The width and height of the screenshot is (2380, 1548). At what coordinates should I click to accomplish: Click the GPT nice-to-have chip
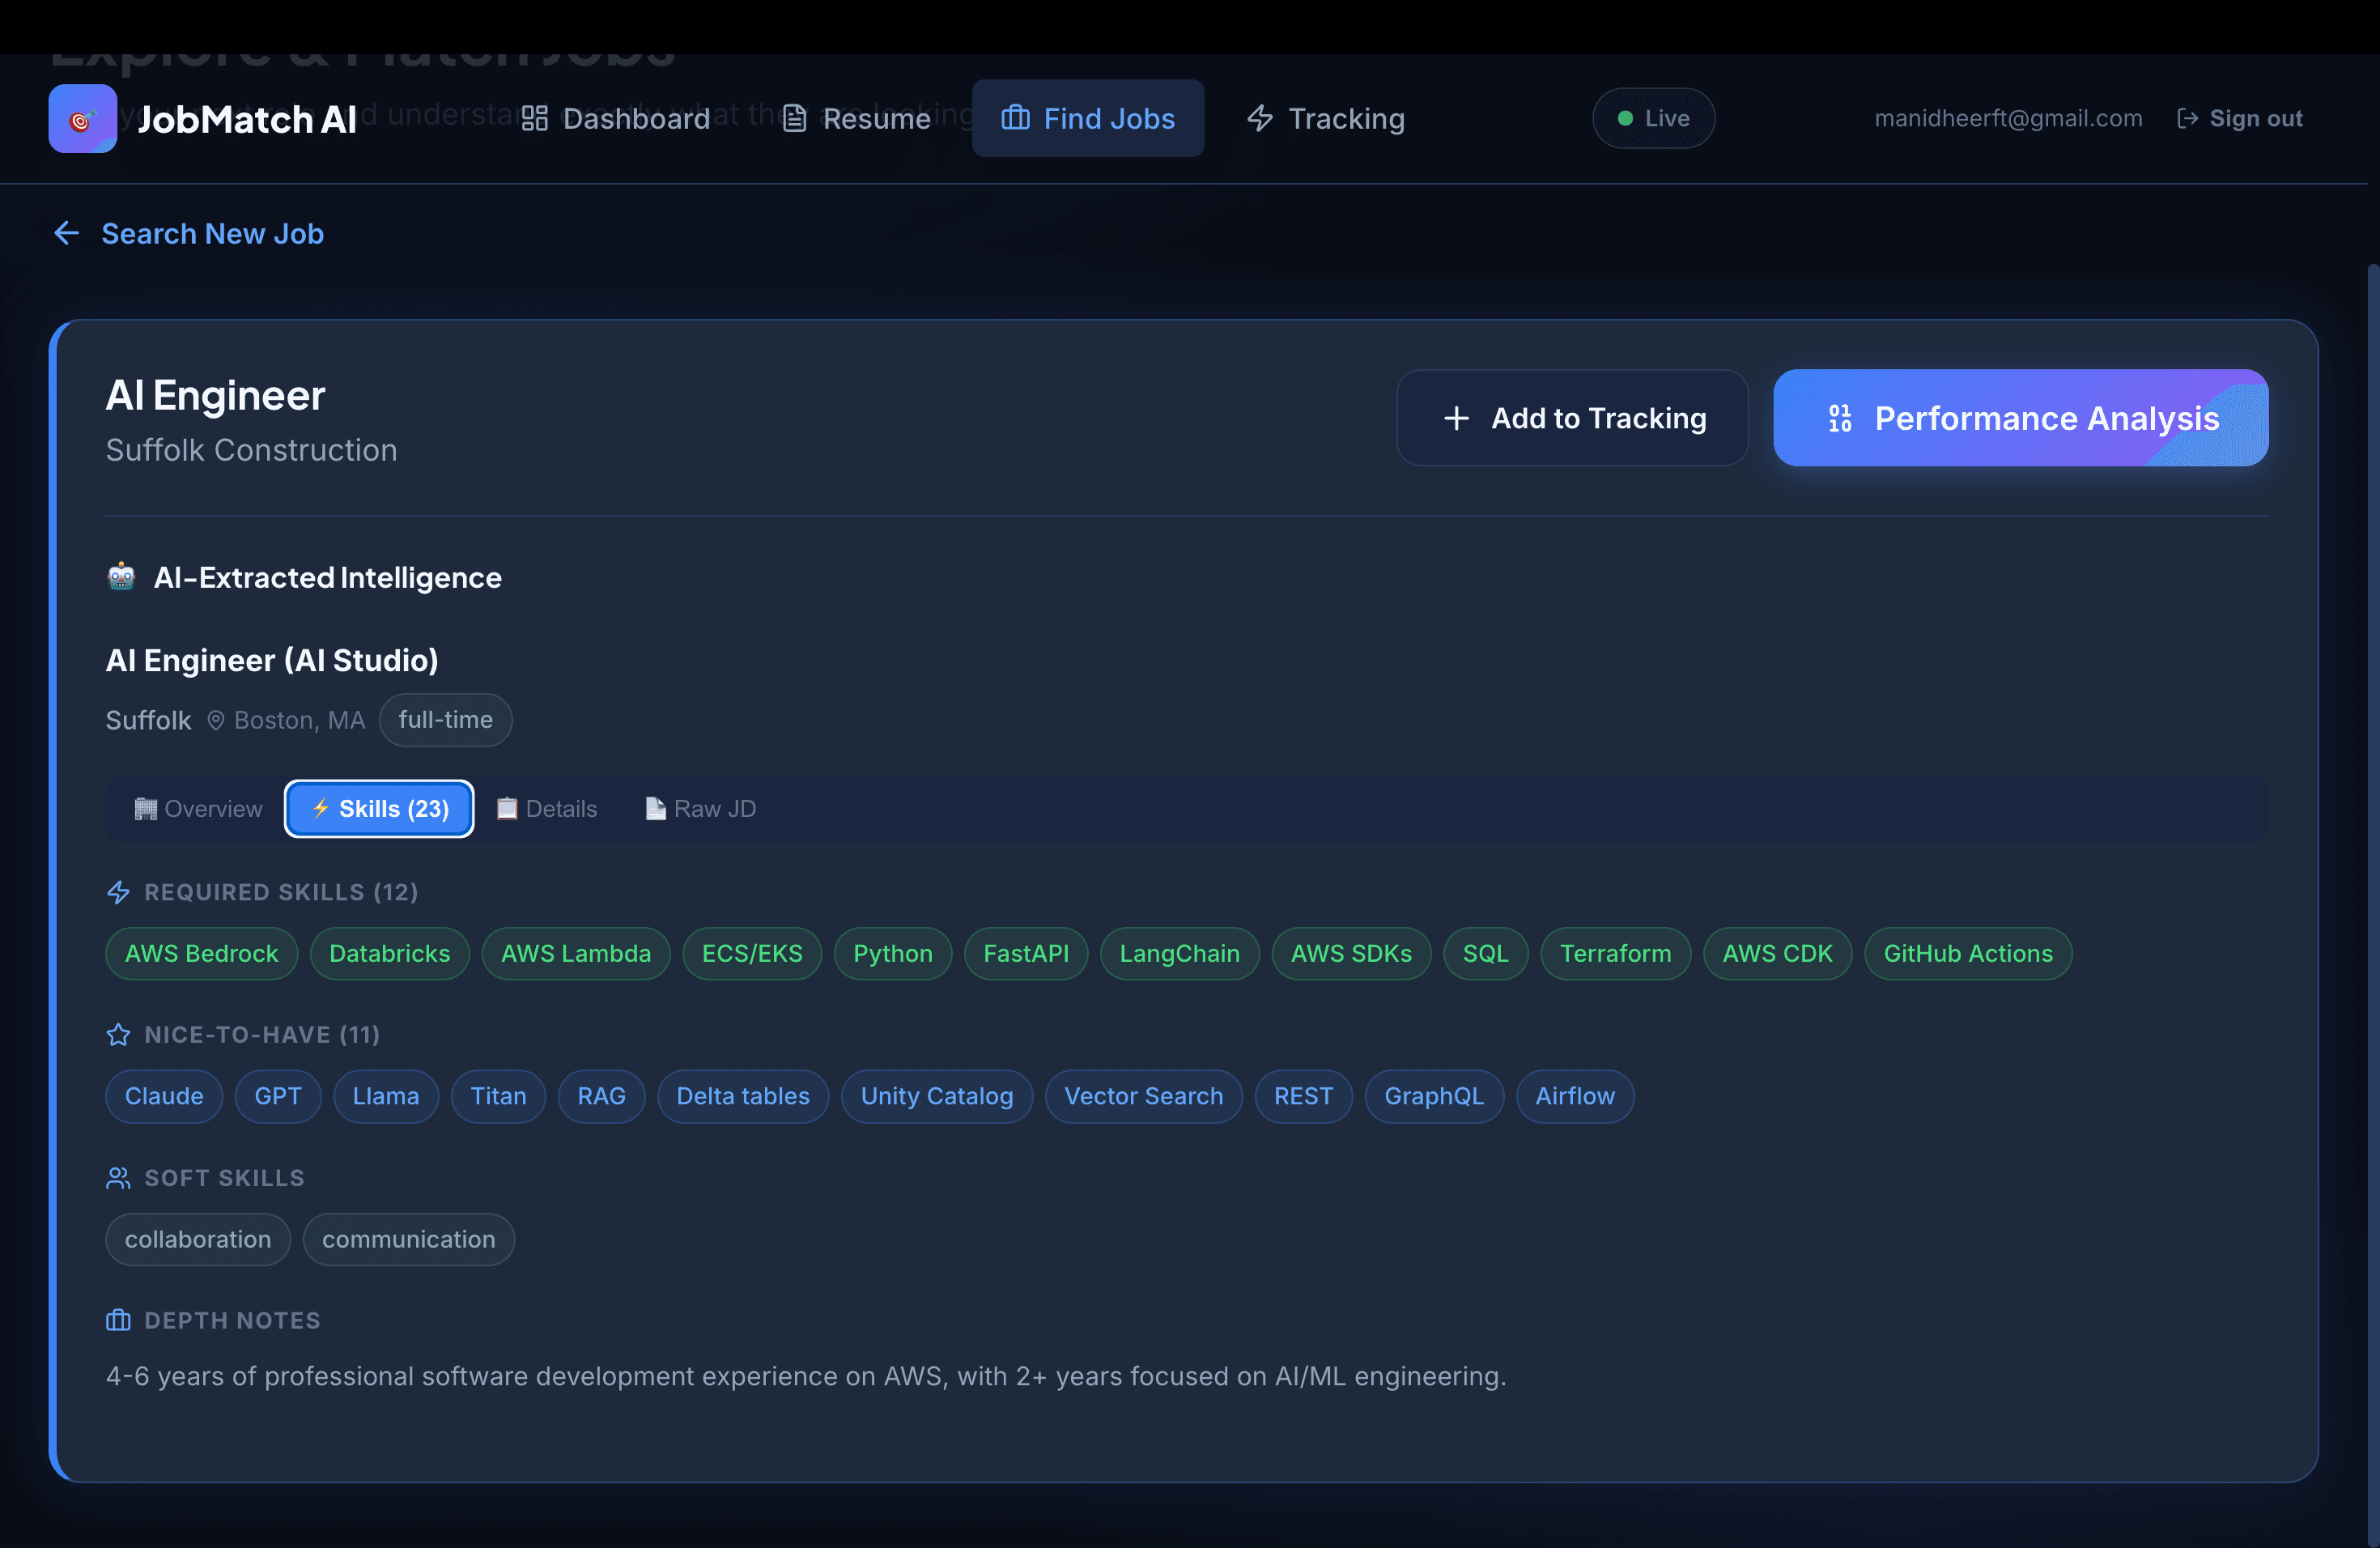(278, 1097)
